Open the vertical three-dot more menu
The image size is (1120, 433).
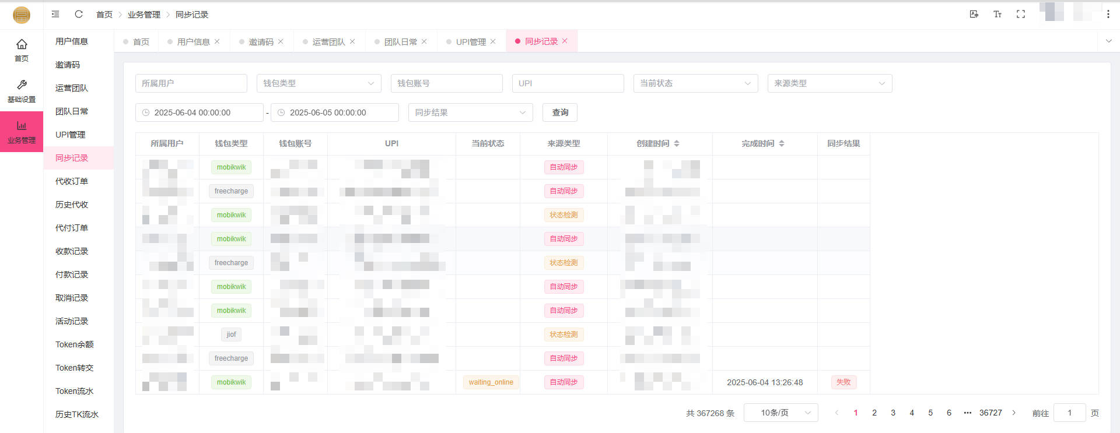click(x=1108, y=14)
